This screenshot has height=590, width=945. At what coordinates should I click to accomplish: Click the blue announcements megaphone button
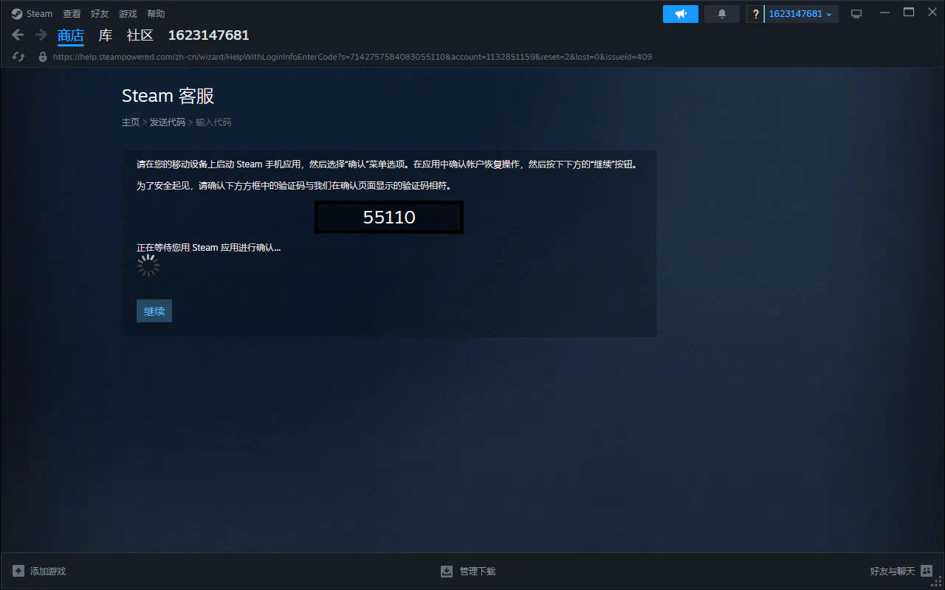tap(681, 14)
